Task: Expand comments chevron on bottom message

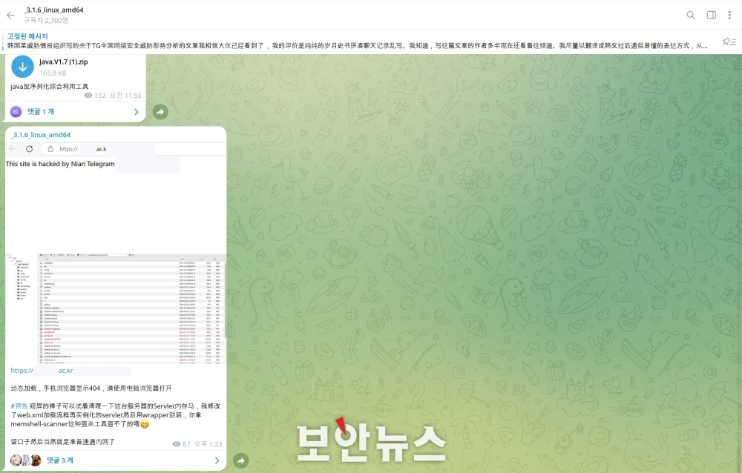Action: [217, 460]
